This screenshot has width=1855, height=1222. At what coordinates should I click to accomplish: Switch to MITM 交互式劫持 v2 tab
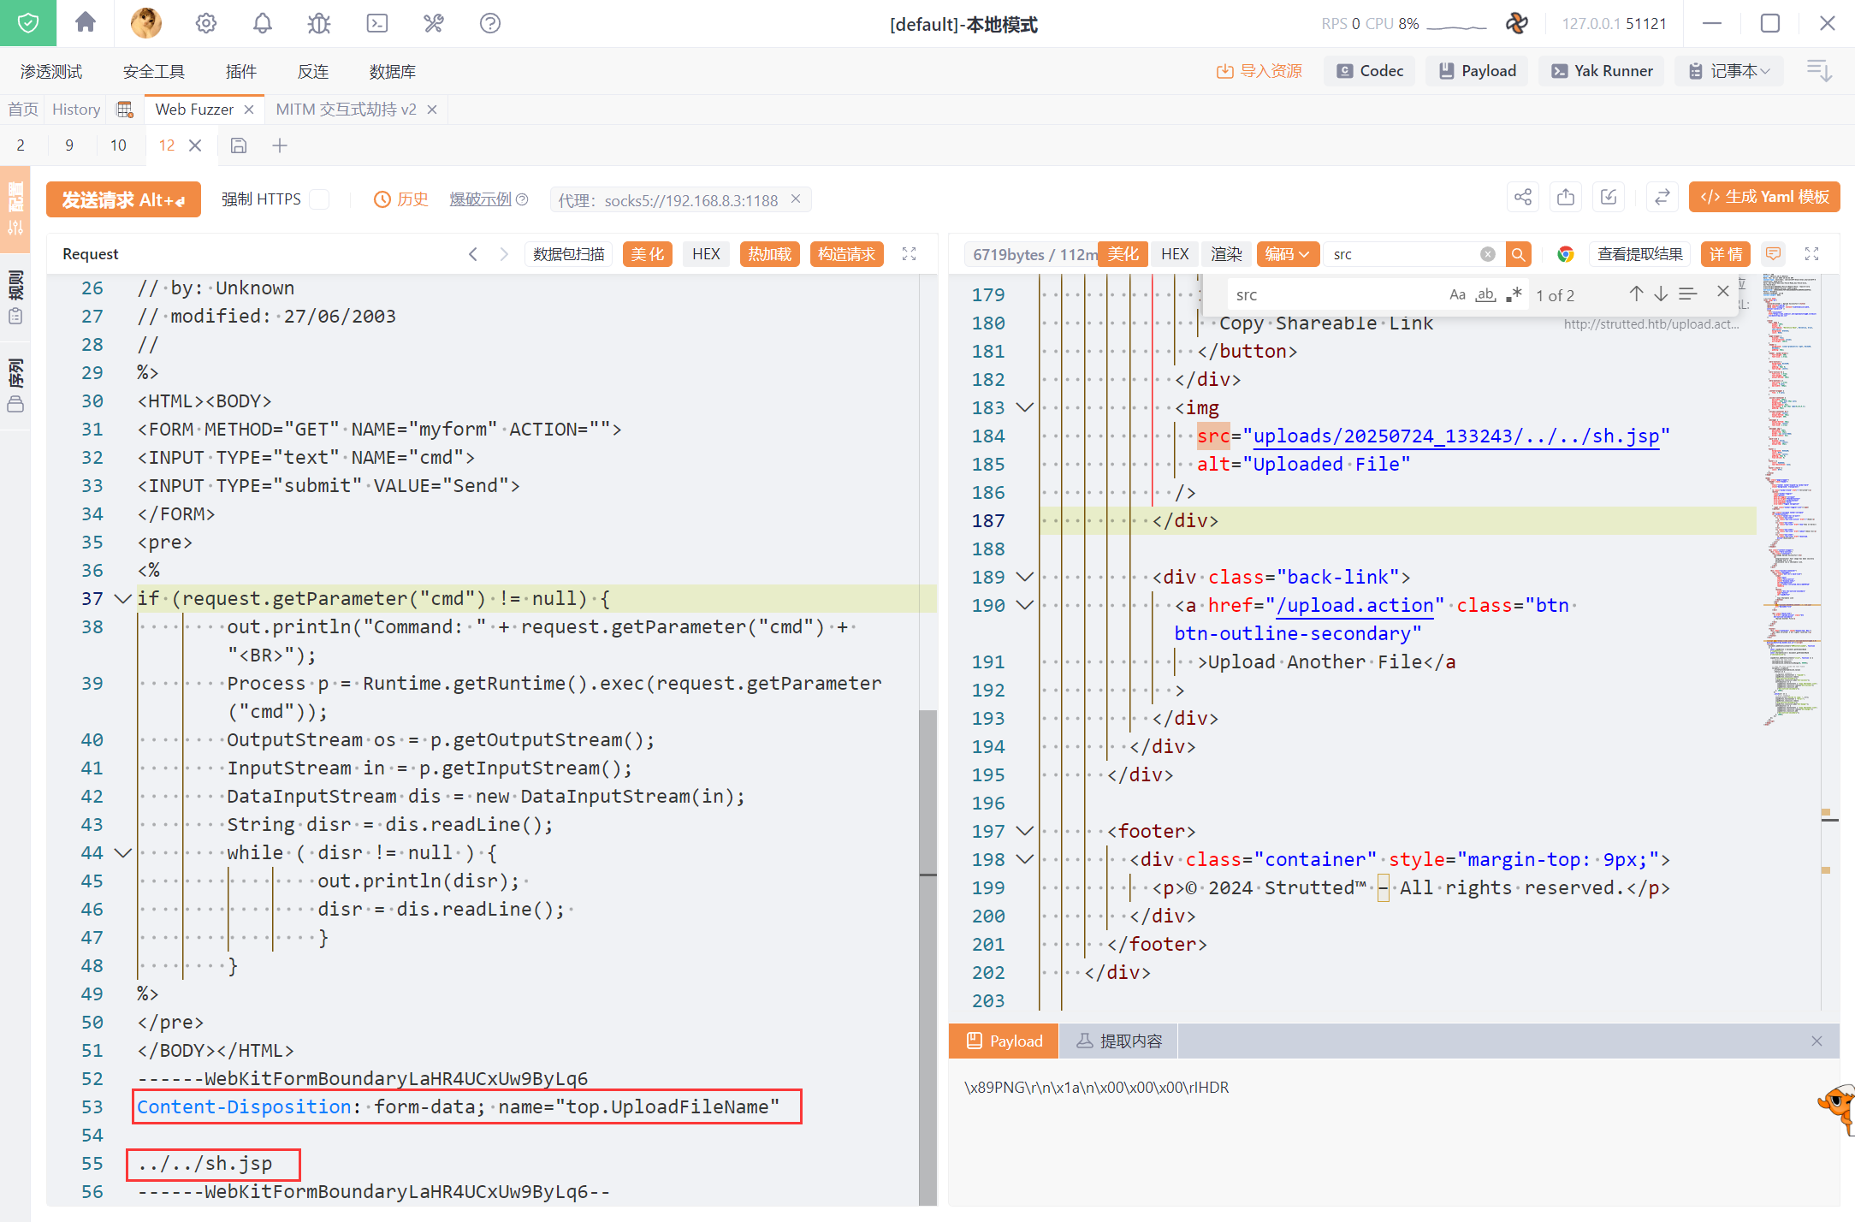coord(346,110)
